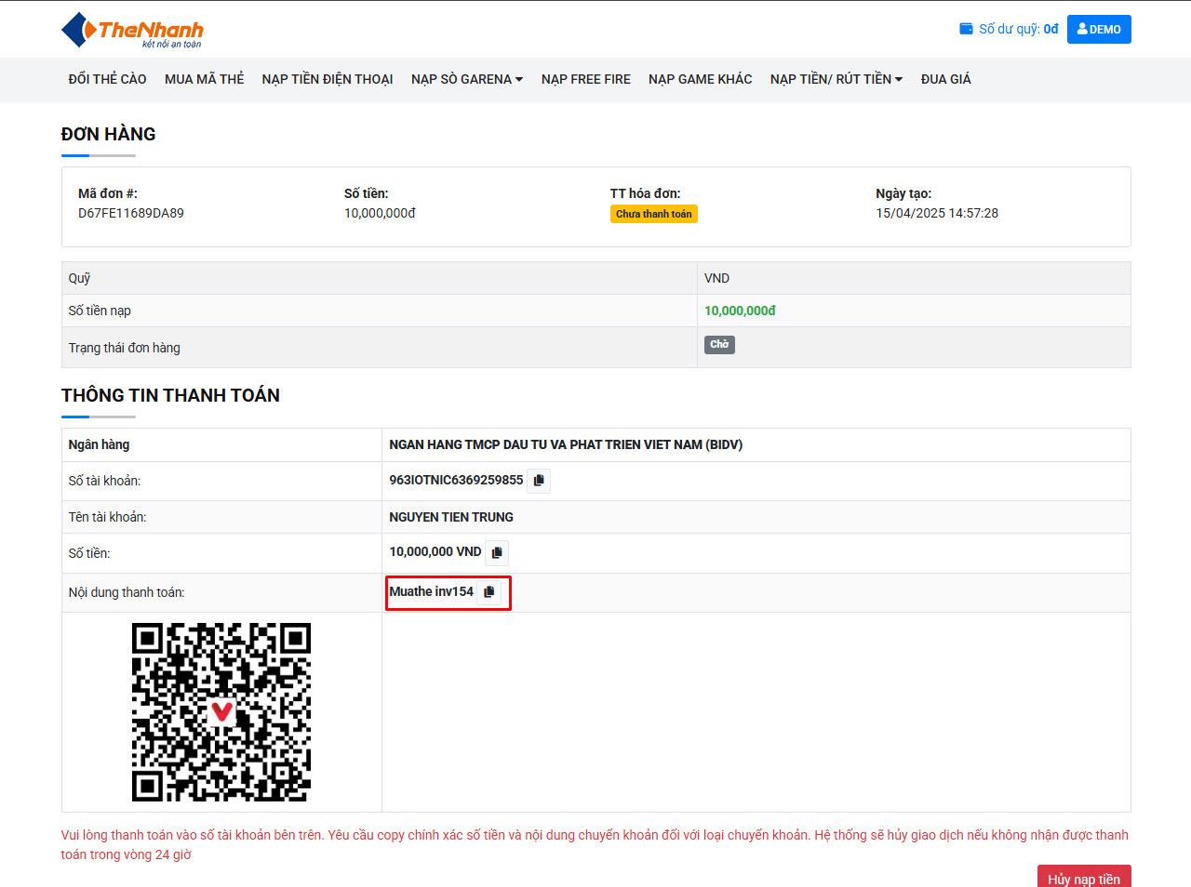Click the red payment instruction notice

(x=595, y=844)
